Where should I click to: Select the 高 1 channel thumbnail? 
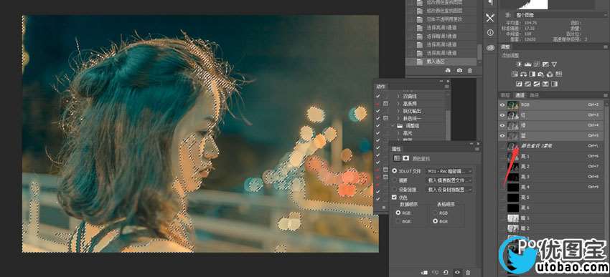coord(512,156)
